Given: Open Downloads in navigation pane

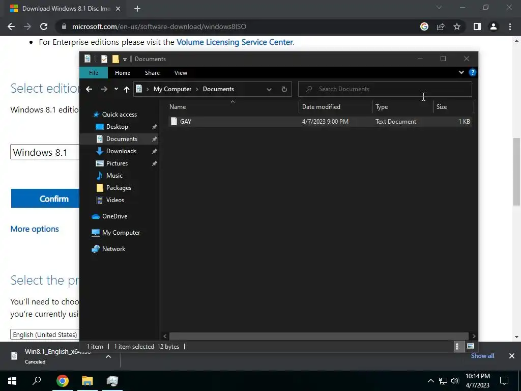Looking at the screenshot, I should click(x=121, y=151).
